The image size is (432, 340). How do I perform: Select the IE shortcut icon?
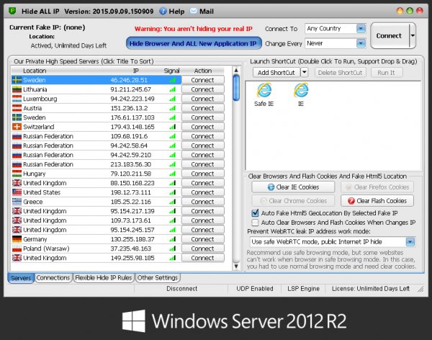[x=301, y=90]
